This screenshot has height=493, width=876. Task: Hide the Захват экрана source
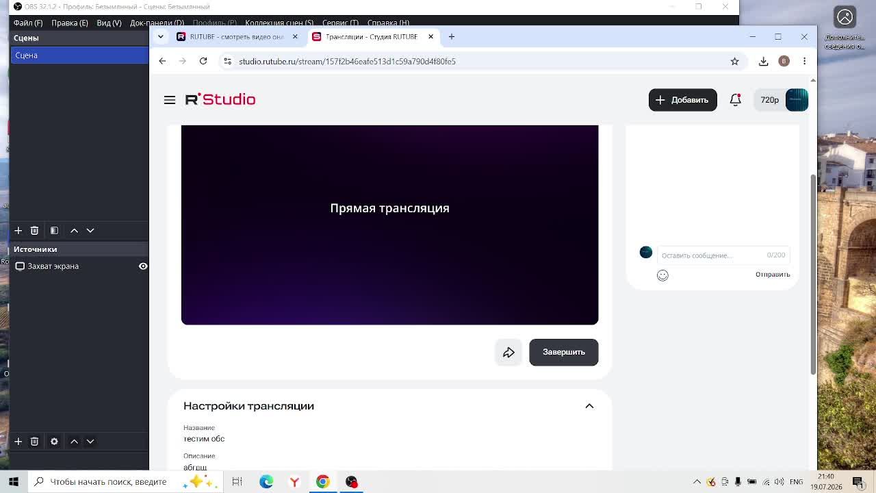coord(143,266)
